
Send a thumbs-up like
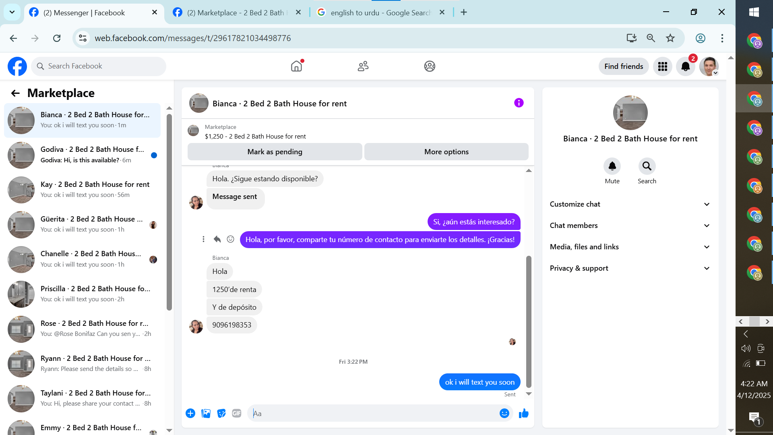(x=524, y=413)
